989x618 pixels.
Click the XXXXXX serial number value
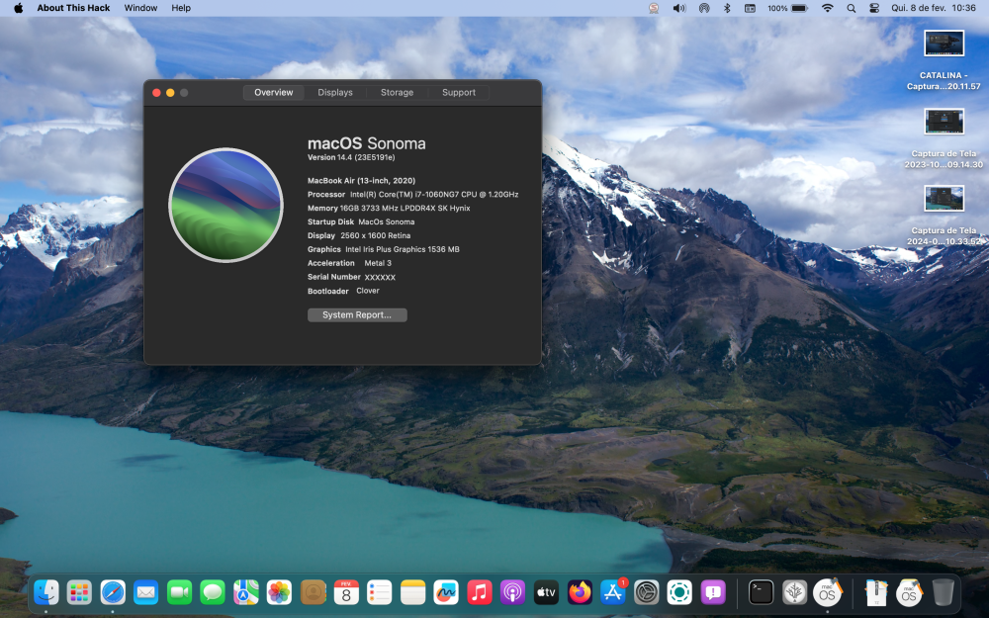pos(380,278)
